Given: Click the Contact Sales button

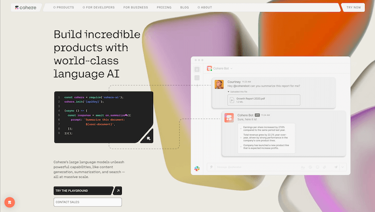Looking at the screenshot, I should click(x=88, y=202).
